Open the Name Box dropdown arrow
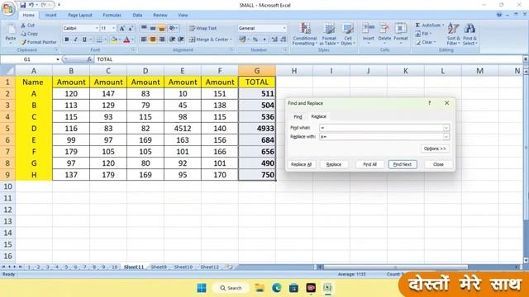529x297 pixels. (58, 59)
